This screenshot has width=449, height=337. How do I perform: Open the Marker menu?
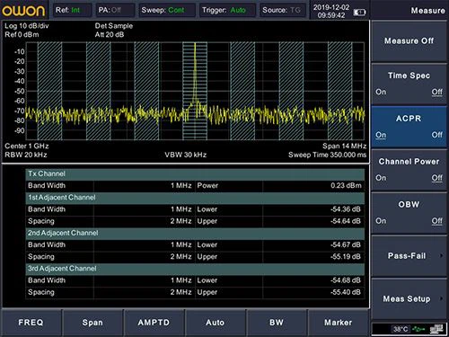tap(338, 323)
